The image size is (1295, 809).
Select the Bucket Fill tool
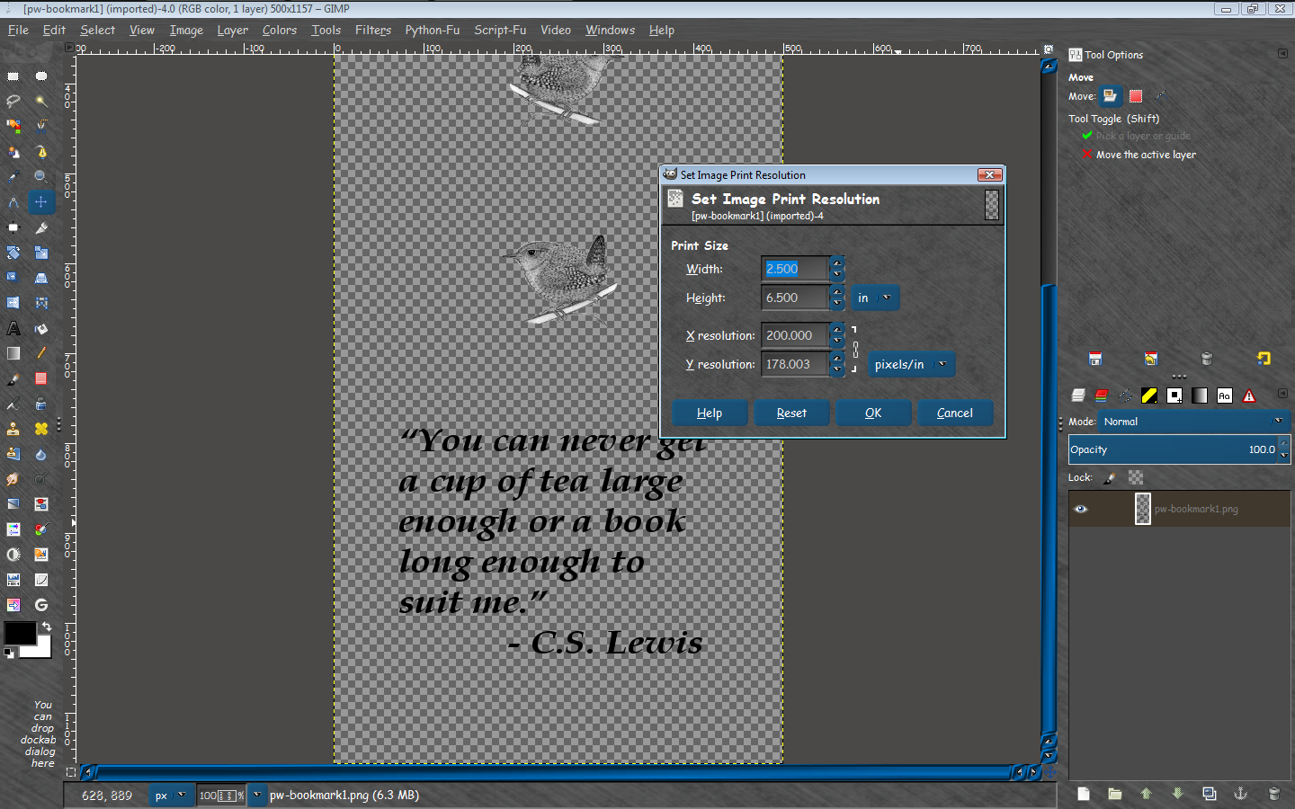click(x=41, y=328)
